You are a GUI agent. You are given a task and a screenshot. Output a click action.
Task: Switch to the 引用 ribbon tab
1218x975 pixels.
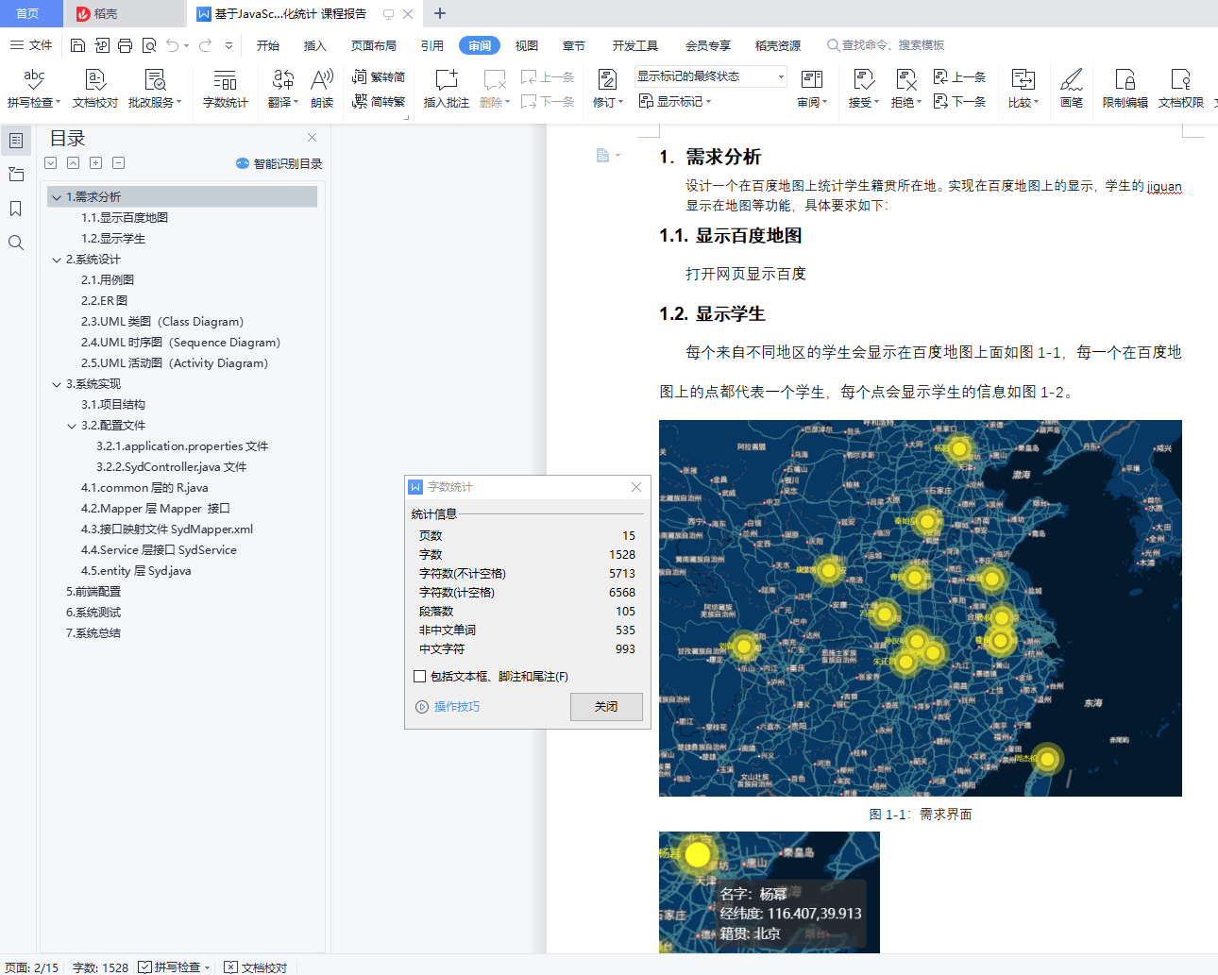[x=432, y=45]
